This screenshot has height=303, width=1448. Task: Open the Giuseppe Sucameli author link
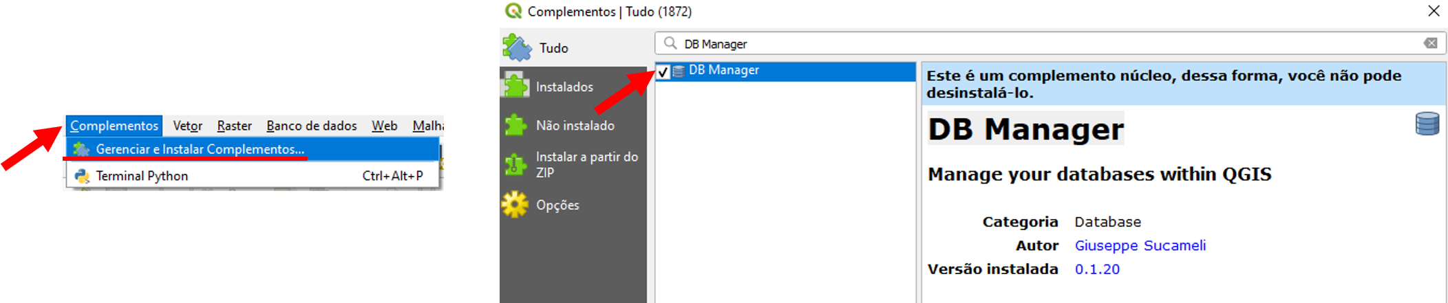[1140, 245]
